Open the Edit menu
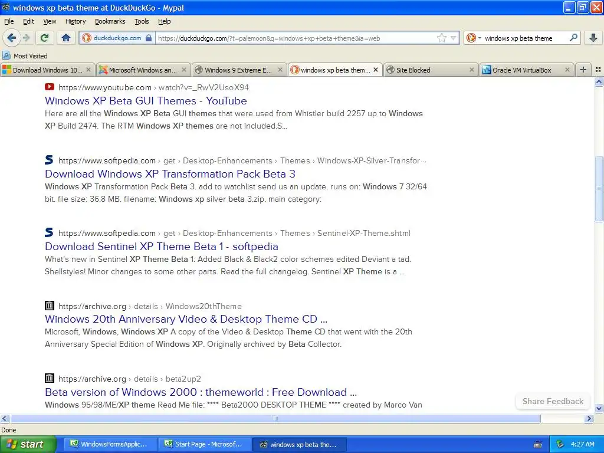 [28, 21]
